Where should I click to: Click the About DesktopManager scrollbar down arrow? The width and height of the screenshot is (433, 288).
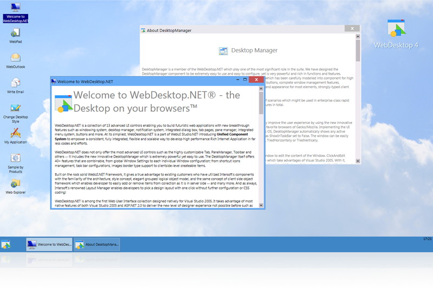pyautogui.click(x=358, y=161)
